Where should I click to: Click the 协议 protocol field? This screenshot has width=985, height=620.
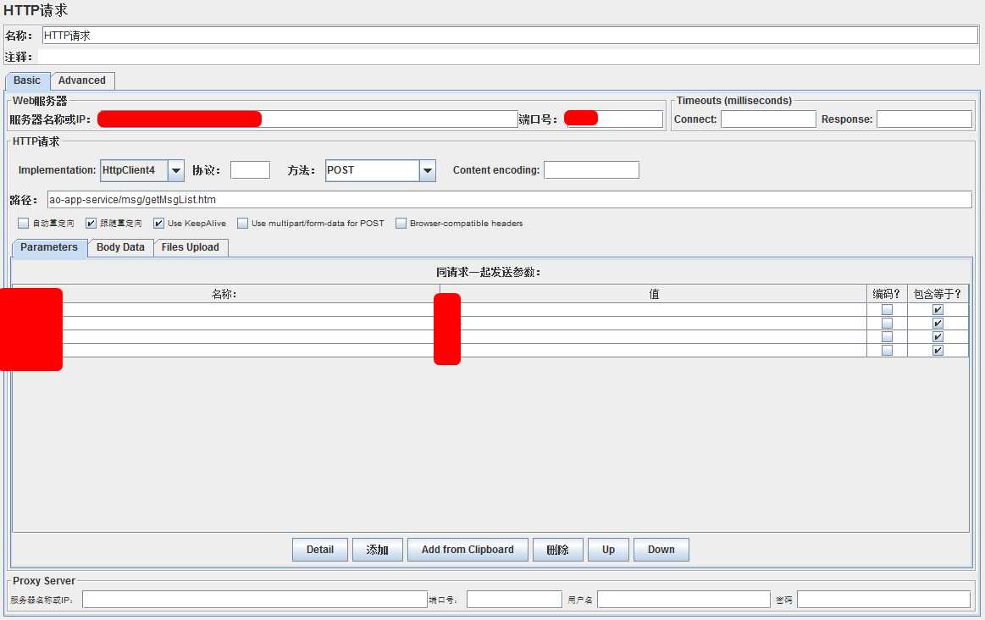[250, 170]
